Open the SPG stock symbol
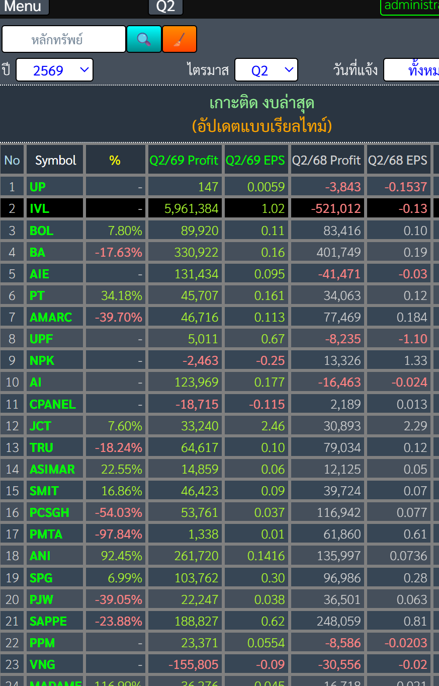 point(41,577)
